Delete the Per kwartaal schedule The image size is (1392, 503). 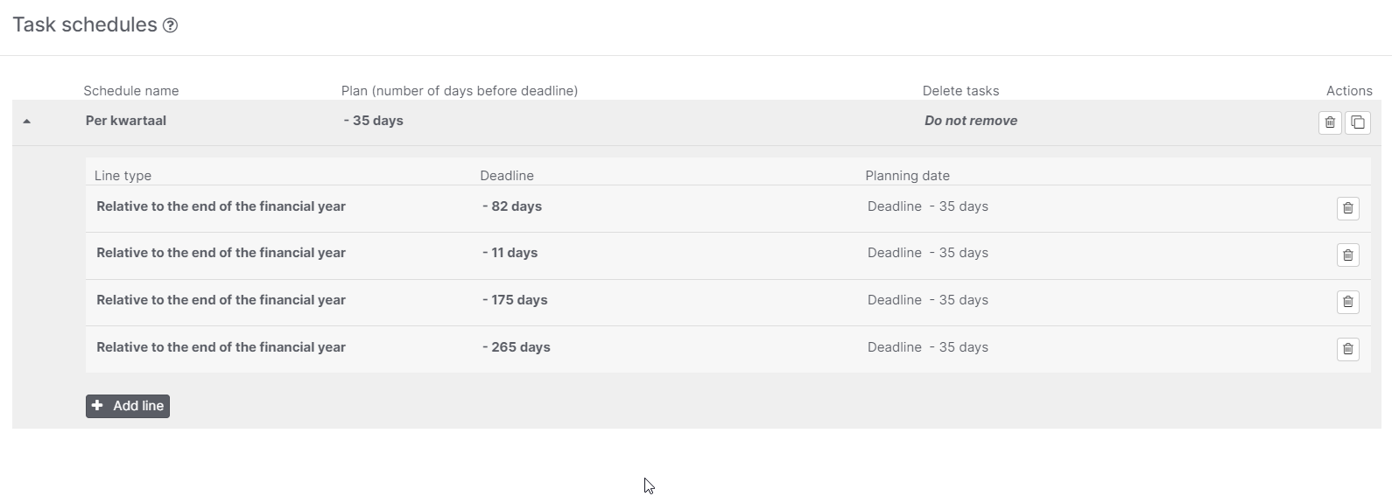pyautogui.click(x=1330, y=122)
